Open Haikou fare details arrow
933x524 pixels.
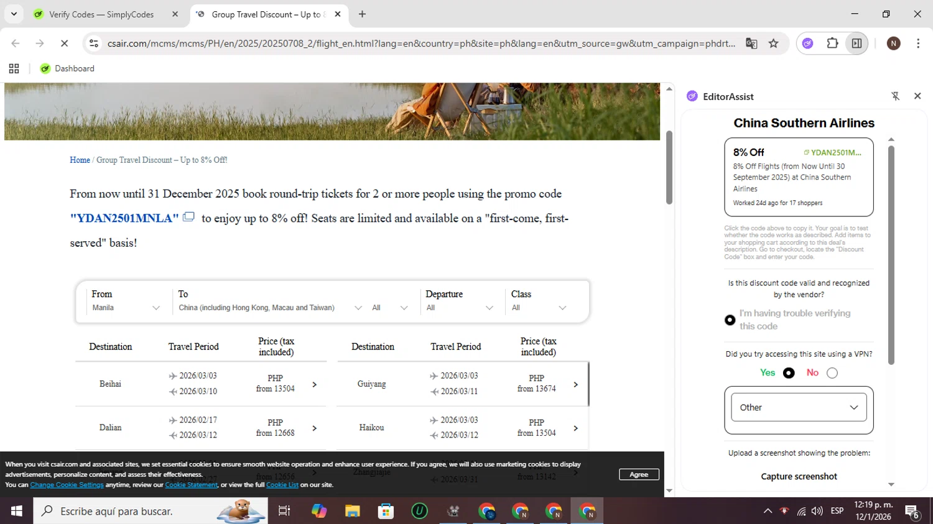pos(575,428)
